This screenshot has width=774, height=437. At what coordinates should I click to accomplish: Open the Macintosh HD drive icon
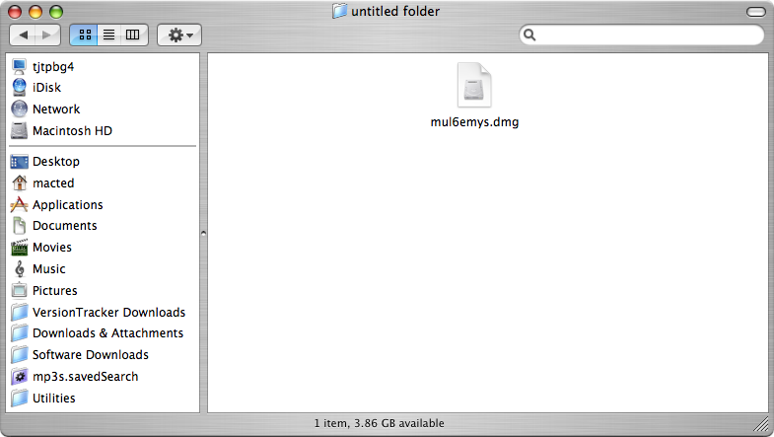19,131
